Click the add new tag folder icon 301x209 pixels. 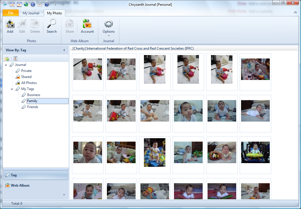click(x=7, y=59)
